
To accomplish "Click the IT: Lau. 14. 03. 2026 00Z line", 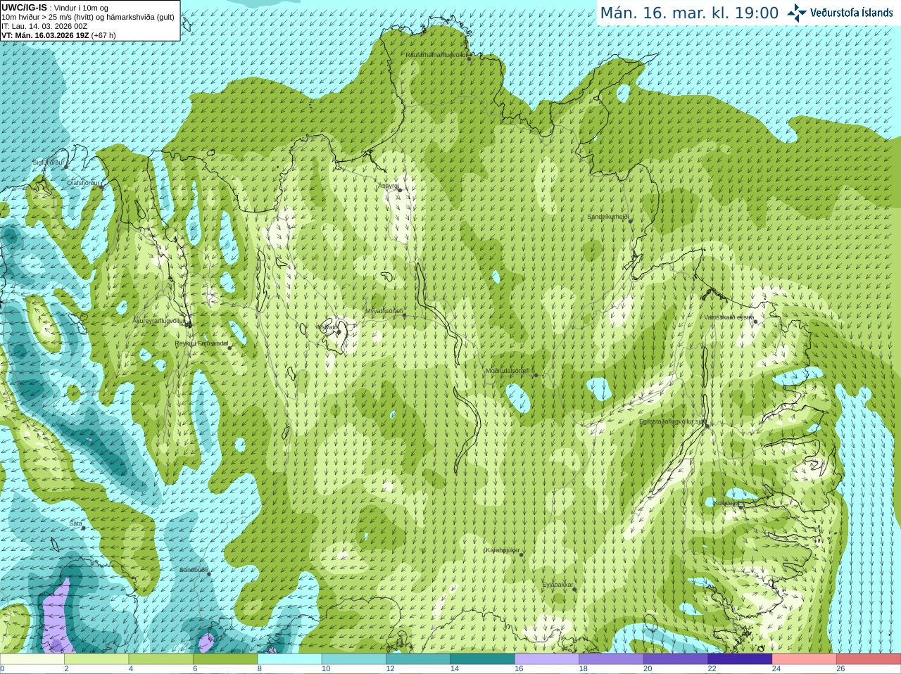I will click(x=44, y=26).
